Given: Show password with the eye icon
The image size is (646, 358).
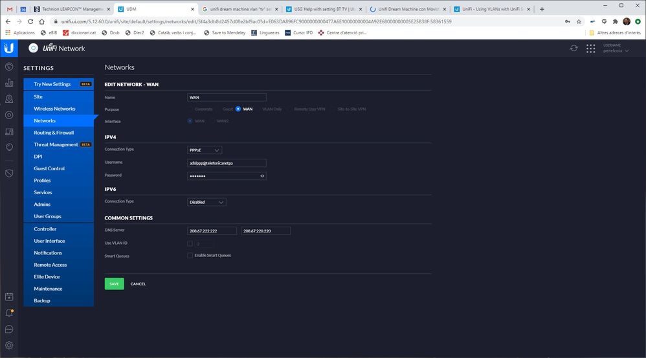Looking at the screenshot, I should pyautogui.click(x=262, y=175).
